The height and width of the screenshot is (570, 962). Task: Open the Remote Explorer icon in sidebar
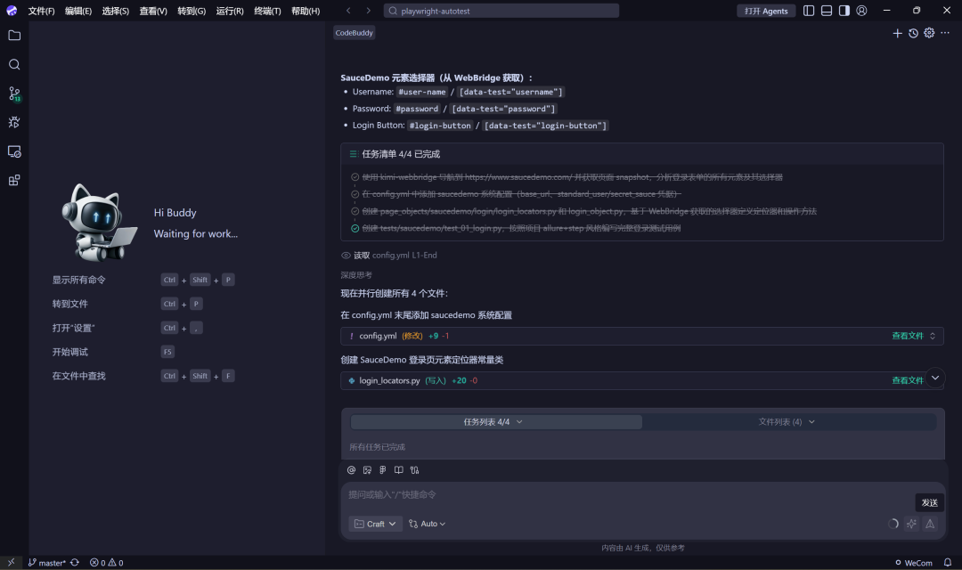[14, 151]
